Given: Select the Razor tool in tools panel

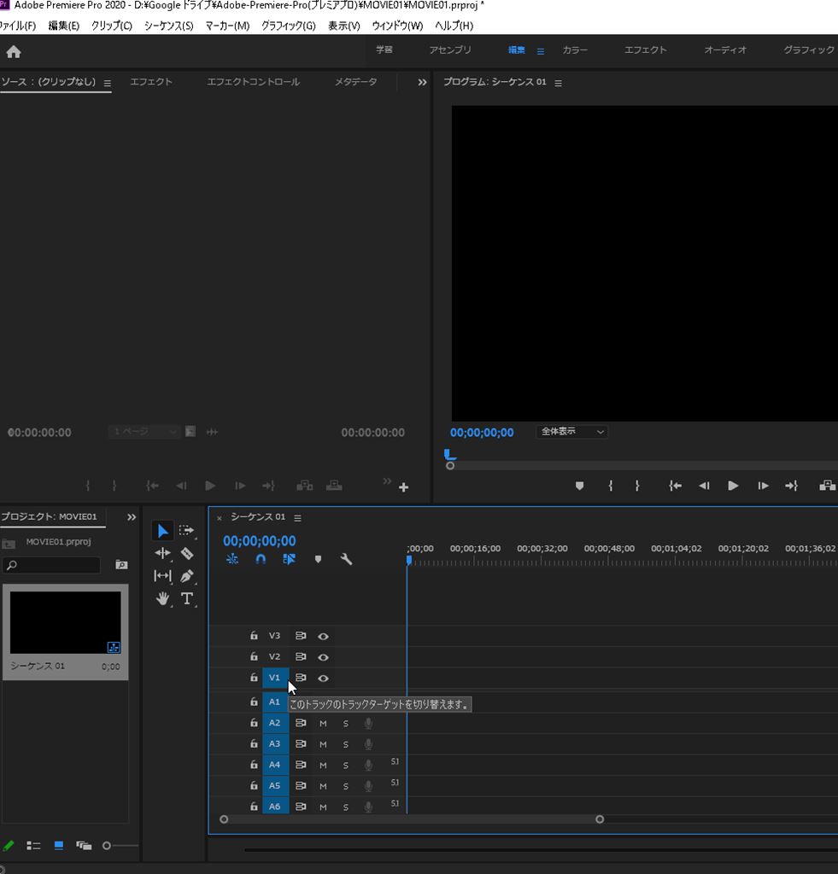Looking at the screenshot, I should tap(187, 553).
